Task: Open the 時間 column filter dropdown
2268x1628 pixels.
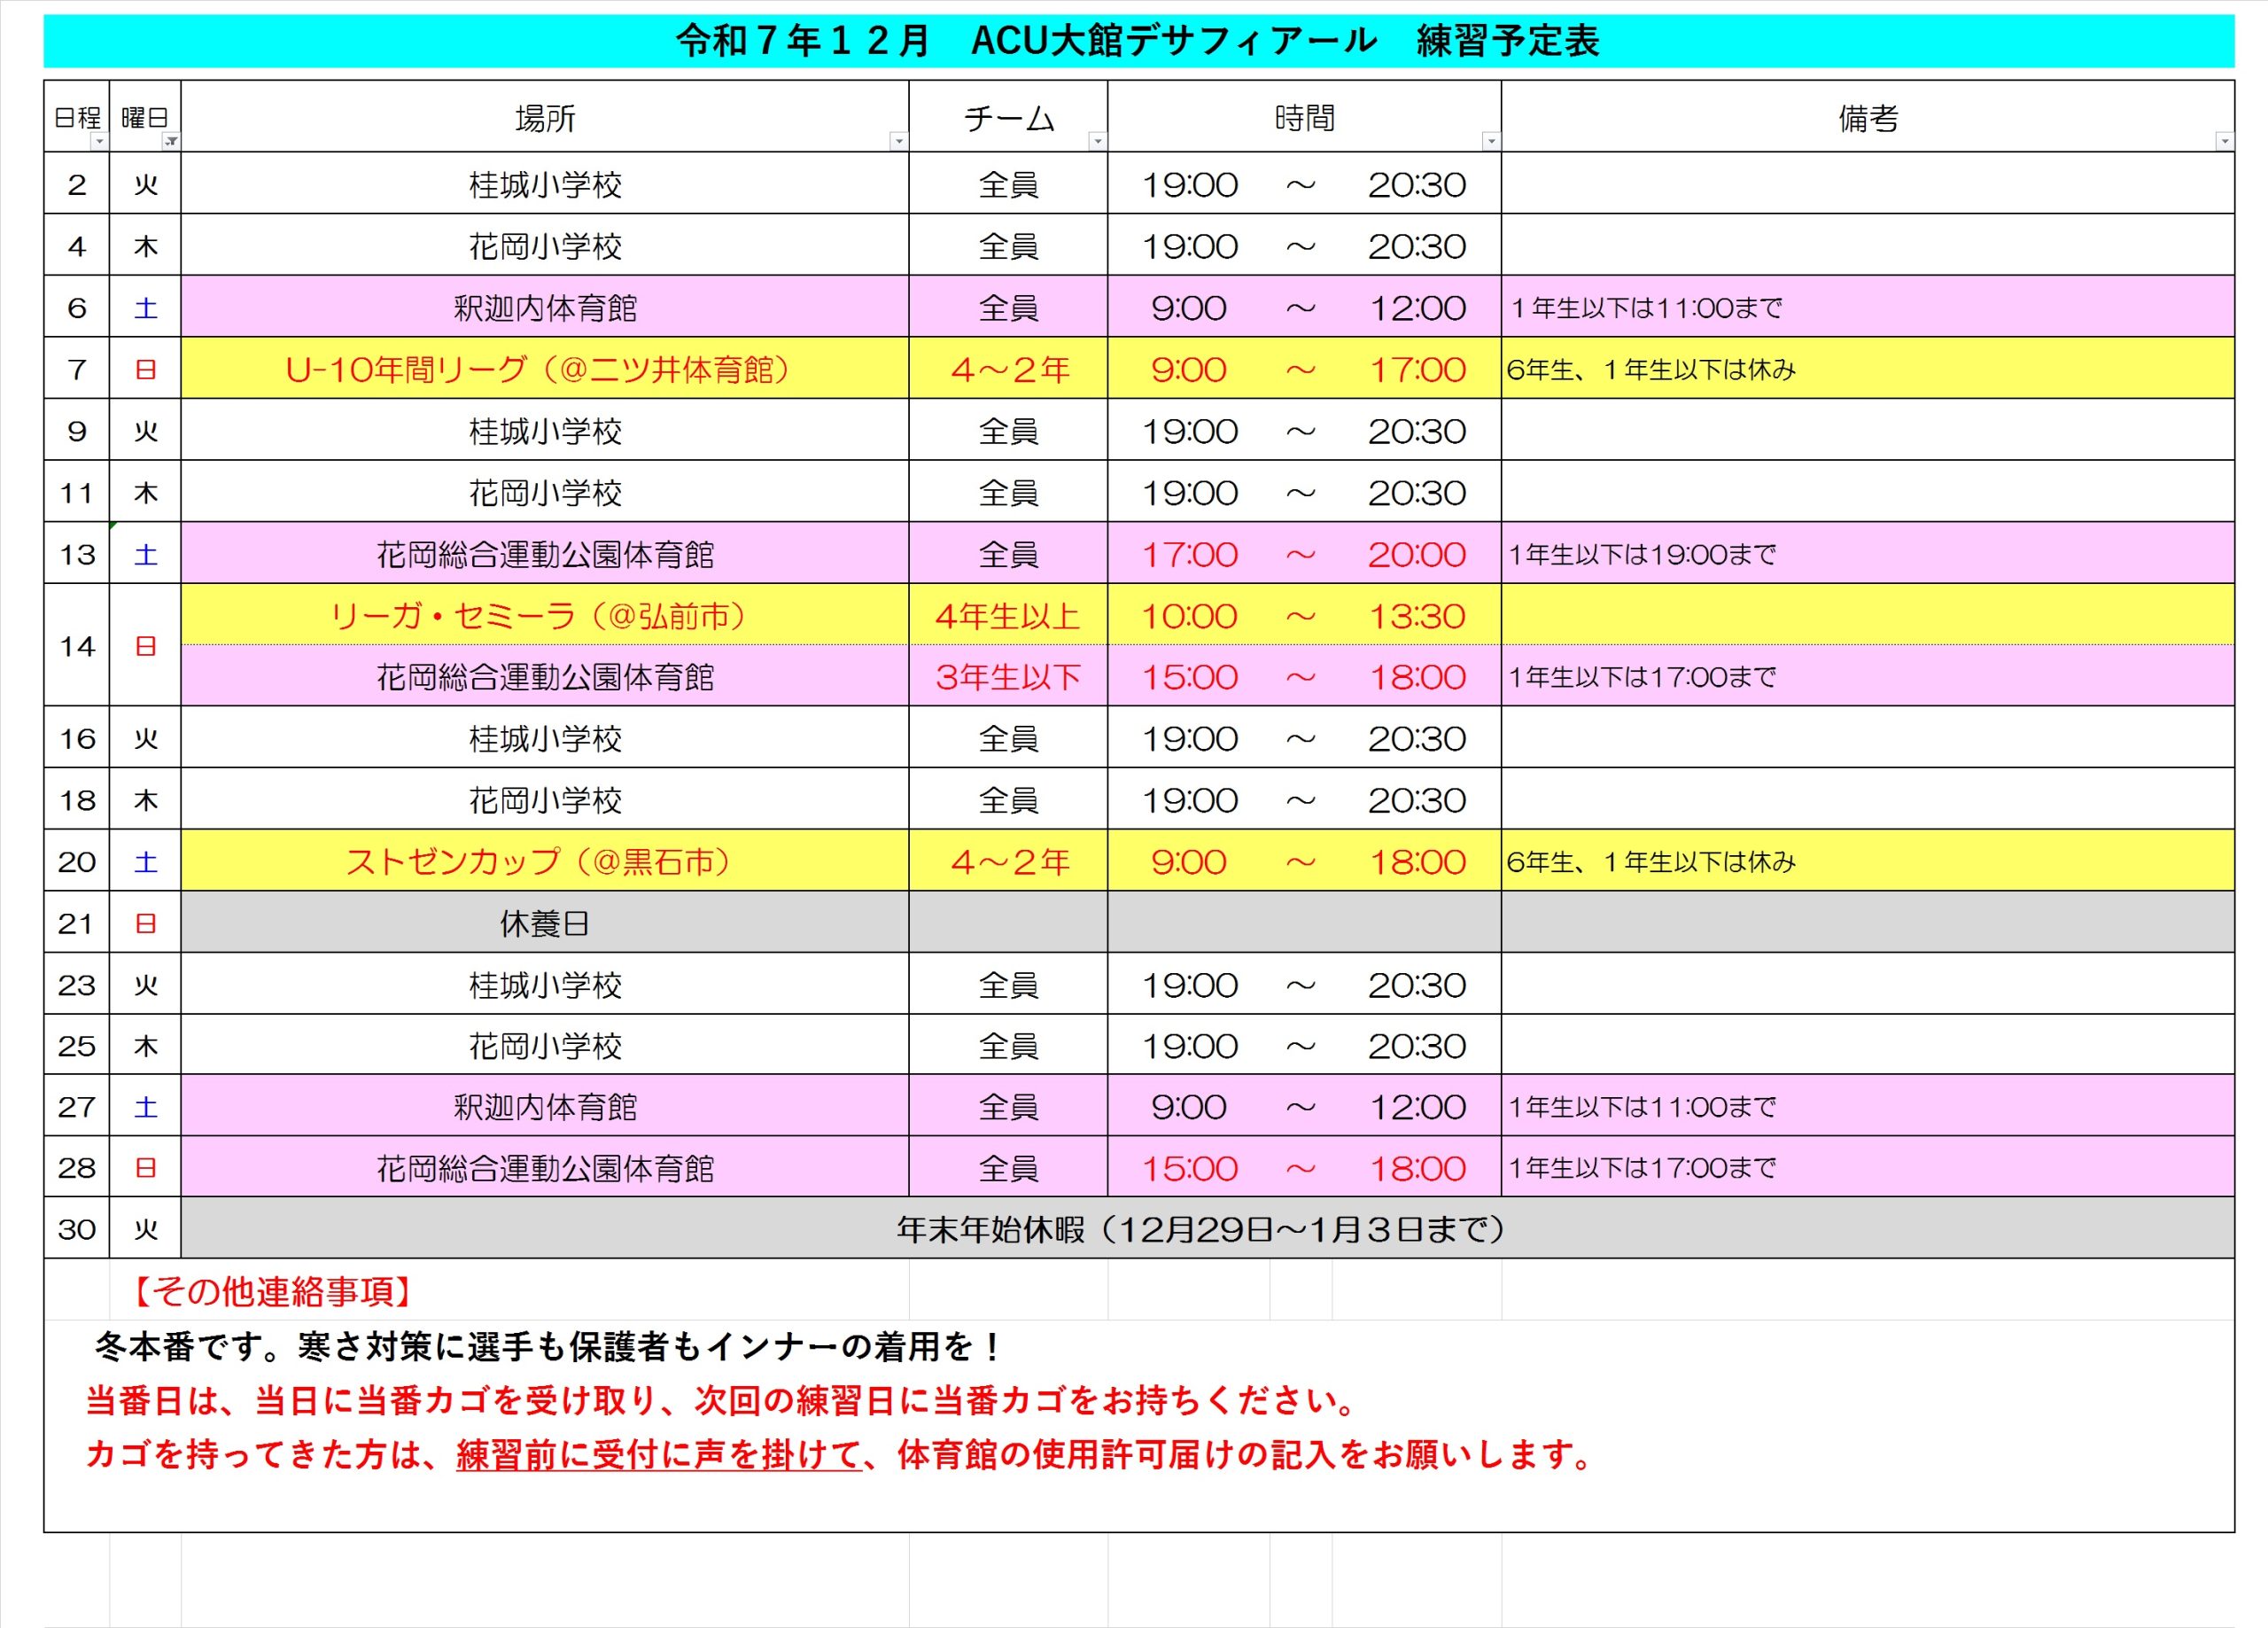Action: [1490, 142]
